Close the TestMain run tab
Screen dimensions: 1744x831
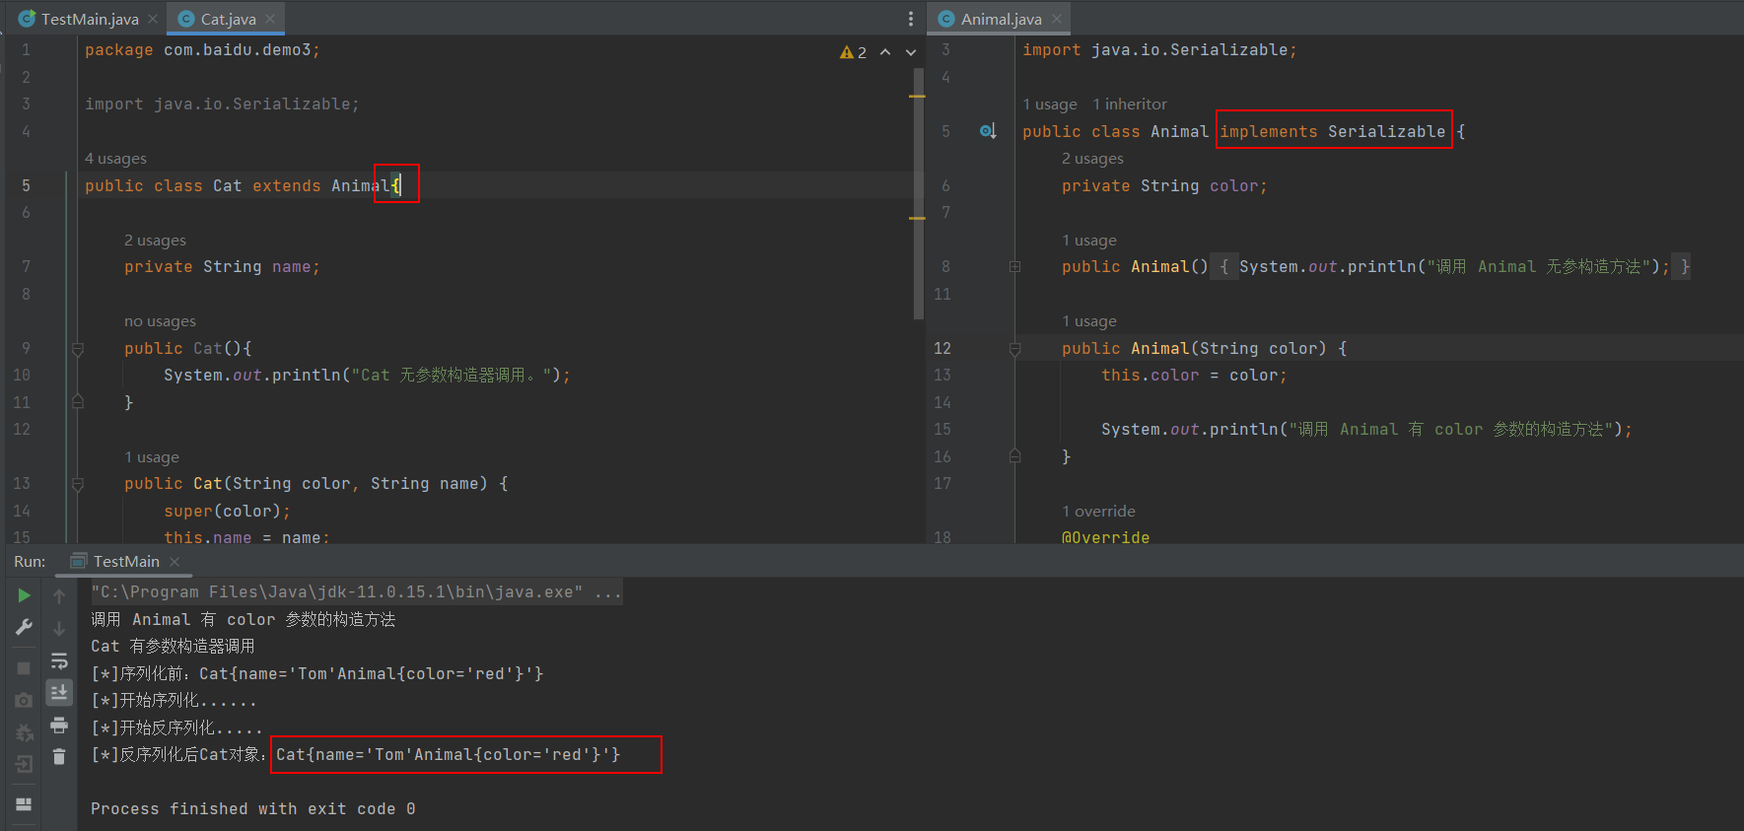click(x=174, y=561)
